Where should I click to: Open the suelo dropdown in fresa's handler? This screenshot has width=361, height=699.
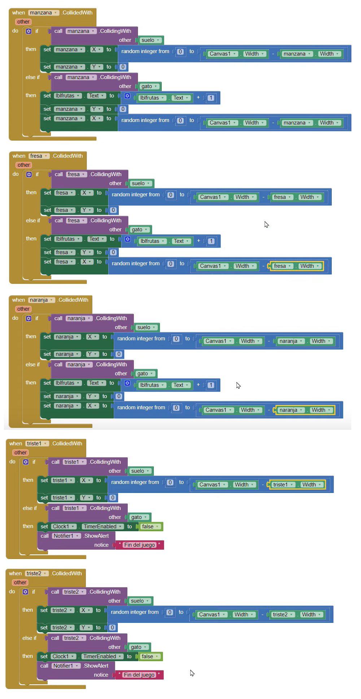pyautogui.click(x=148, y=184)
